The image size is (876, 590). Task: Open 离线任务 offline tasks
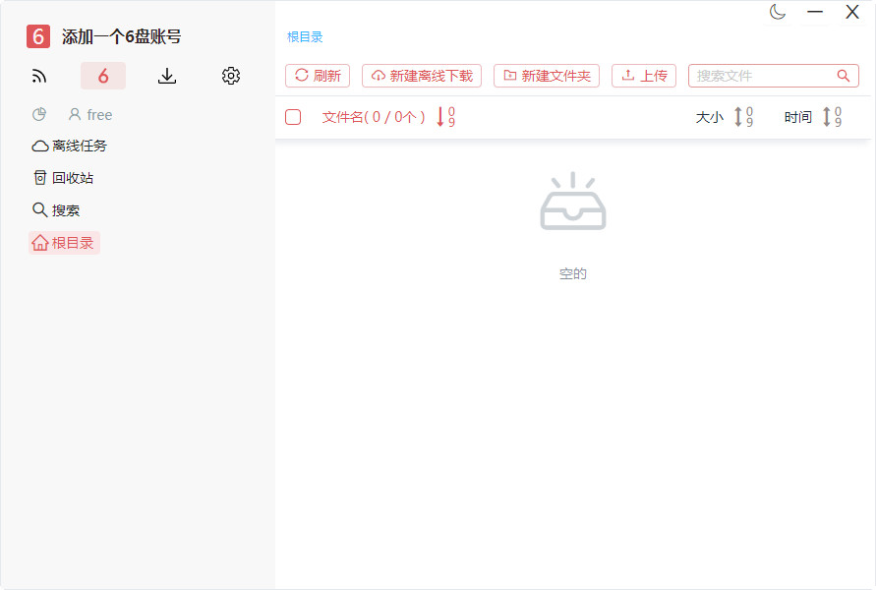click(70, 146)
